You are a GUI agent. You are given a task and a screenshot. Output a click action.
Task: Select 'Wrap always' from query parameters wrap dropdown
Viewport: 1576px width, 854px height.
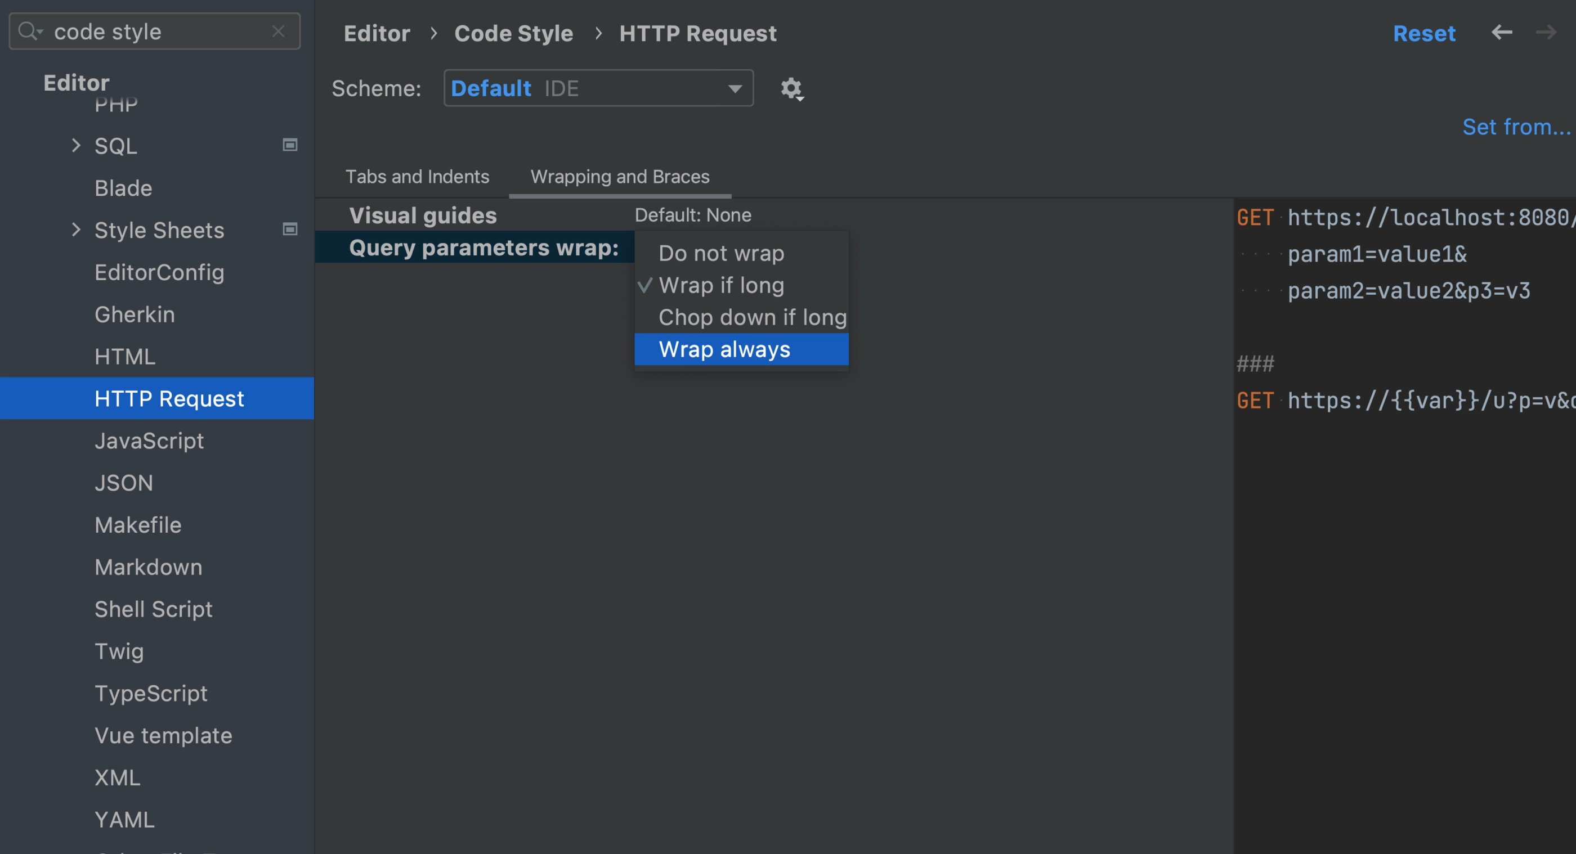coord(724,349)
